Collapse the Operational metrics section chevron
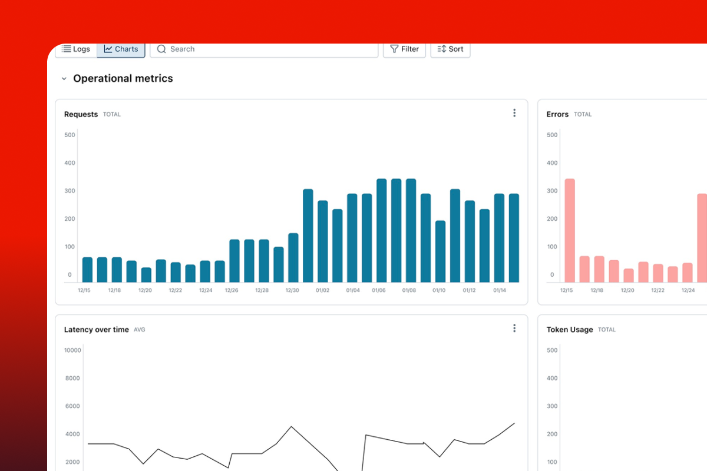Screen dimensions: 707x471 coord(64,79)
